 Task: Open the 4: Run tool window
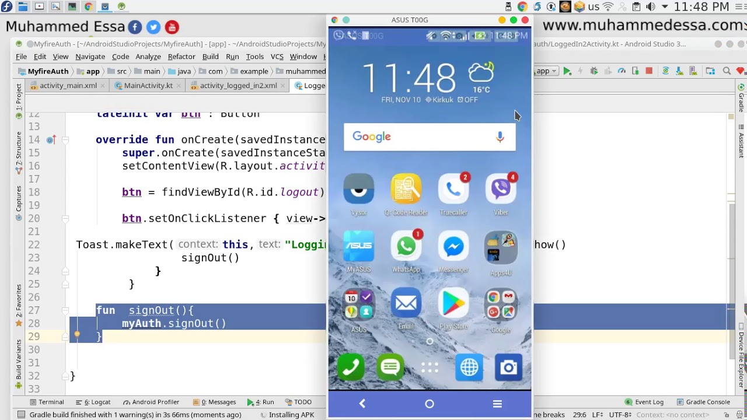tap(260, 402)
